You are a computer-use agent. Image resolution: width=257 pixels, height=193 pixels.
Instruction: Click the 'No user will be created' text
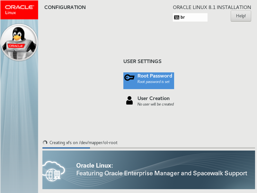click(155, 104)
